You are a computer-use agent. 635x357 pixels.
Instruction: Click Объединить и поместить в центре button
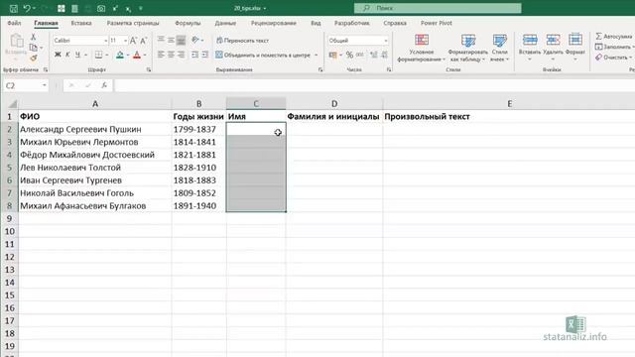tap(263, 55)
